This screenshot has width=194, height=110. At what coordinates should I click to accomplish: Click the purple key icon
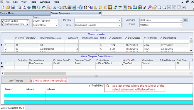click(149, 8)
